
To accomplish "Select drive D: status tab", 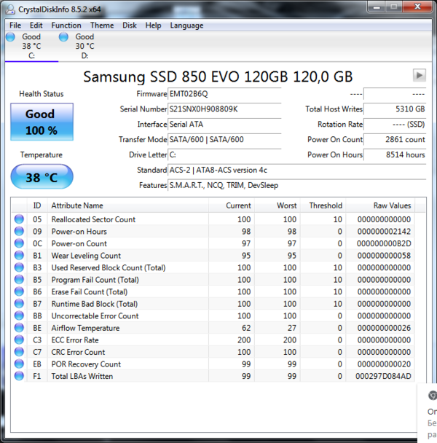I will [84, 46].
